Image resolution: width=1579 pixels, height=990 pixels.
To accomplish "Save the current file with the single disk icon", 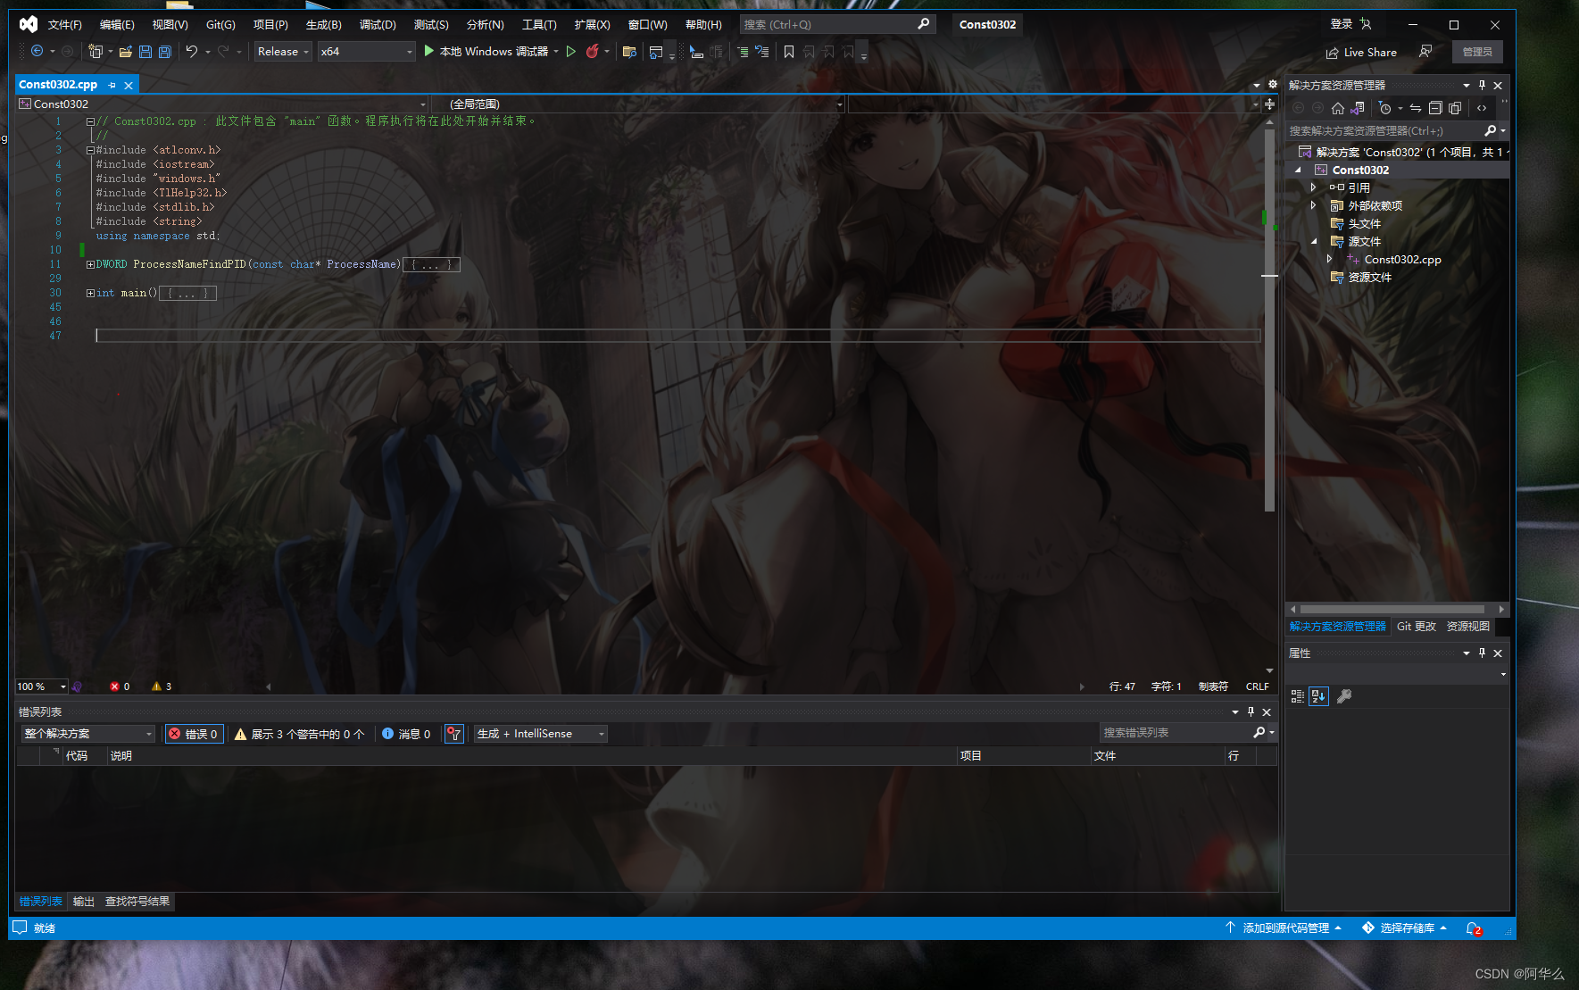I will [x=145, y=52].
